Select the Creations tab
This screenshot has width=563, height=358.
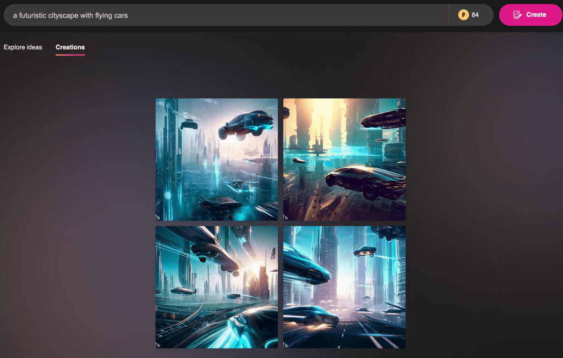(x=70, y=47)
